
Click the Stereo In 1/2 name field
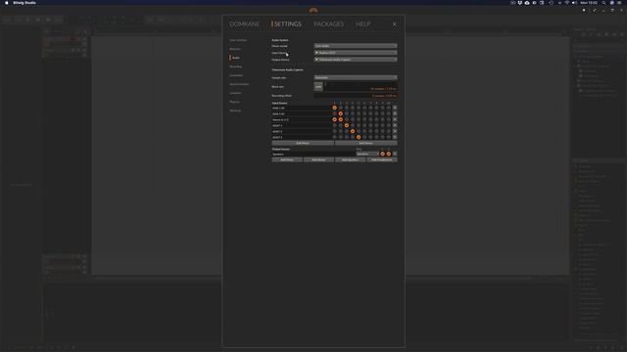point(302,119)
